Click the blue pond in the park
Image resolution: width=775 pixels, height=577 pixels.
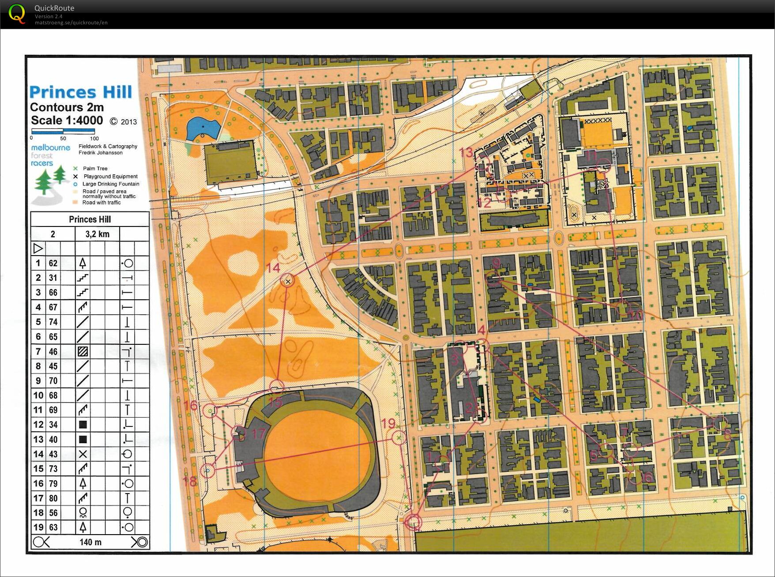tap(203, 128)
